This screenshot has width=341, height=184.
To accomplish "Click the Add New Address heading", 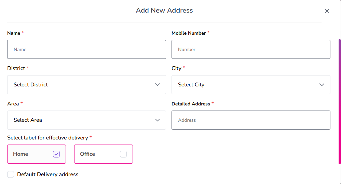I will tap(164, 11).
